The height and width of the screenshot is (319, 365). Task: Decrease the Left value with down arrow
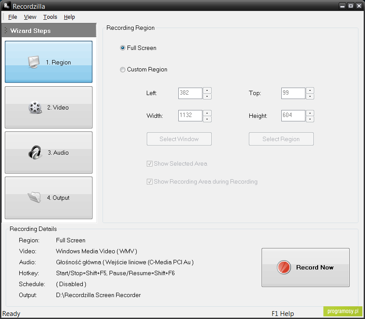pos(207,96)
